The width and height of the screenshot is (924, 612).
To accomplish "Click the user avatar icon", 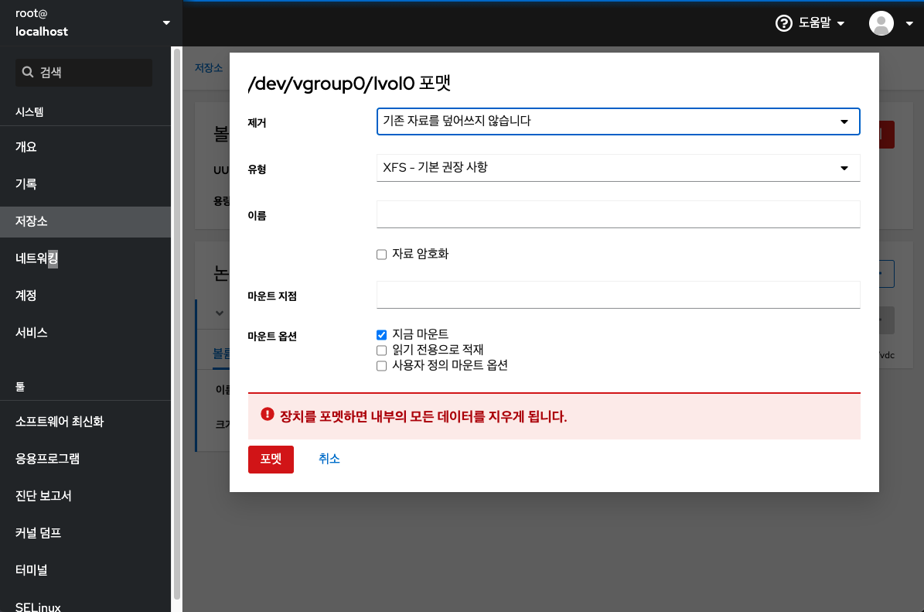I will point(881,23).
